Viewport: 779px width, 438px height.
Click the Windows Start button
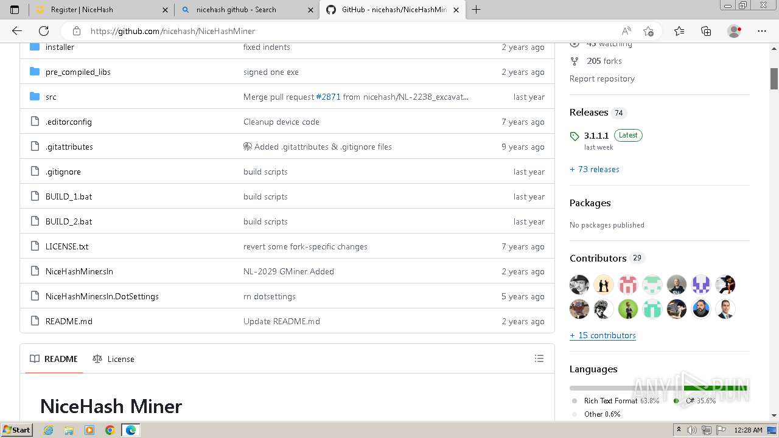coord(17,430)
